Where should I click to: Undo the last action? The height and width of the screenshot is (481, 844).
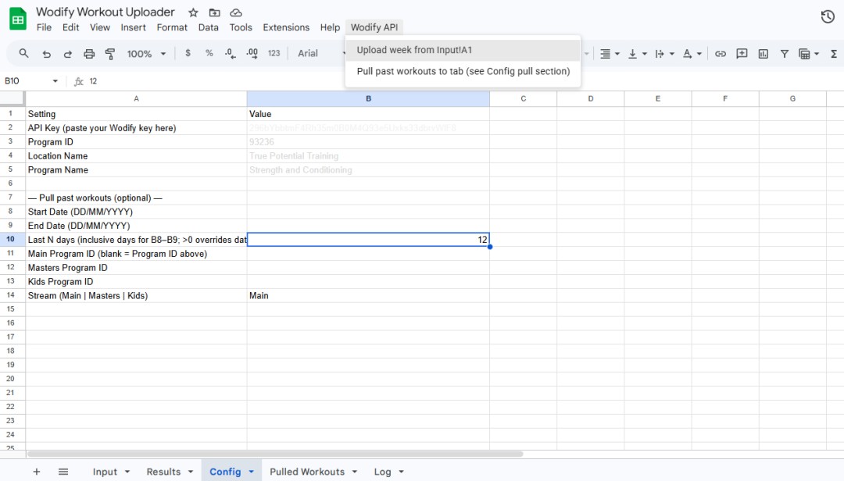click(x=46, y=53)
